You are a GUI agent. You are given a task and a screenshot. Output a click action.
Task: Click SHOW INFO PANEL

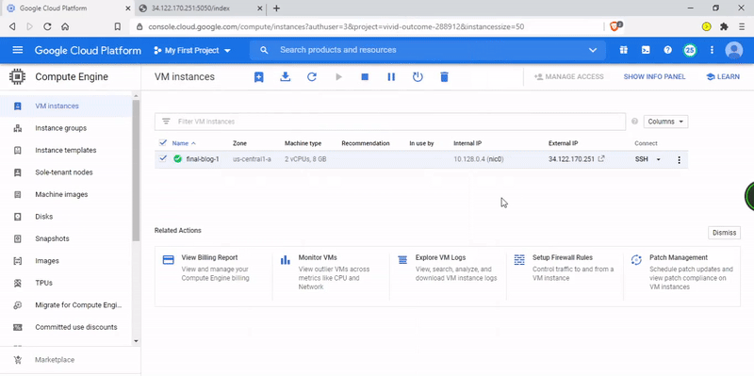(x=654, y=77)
